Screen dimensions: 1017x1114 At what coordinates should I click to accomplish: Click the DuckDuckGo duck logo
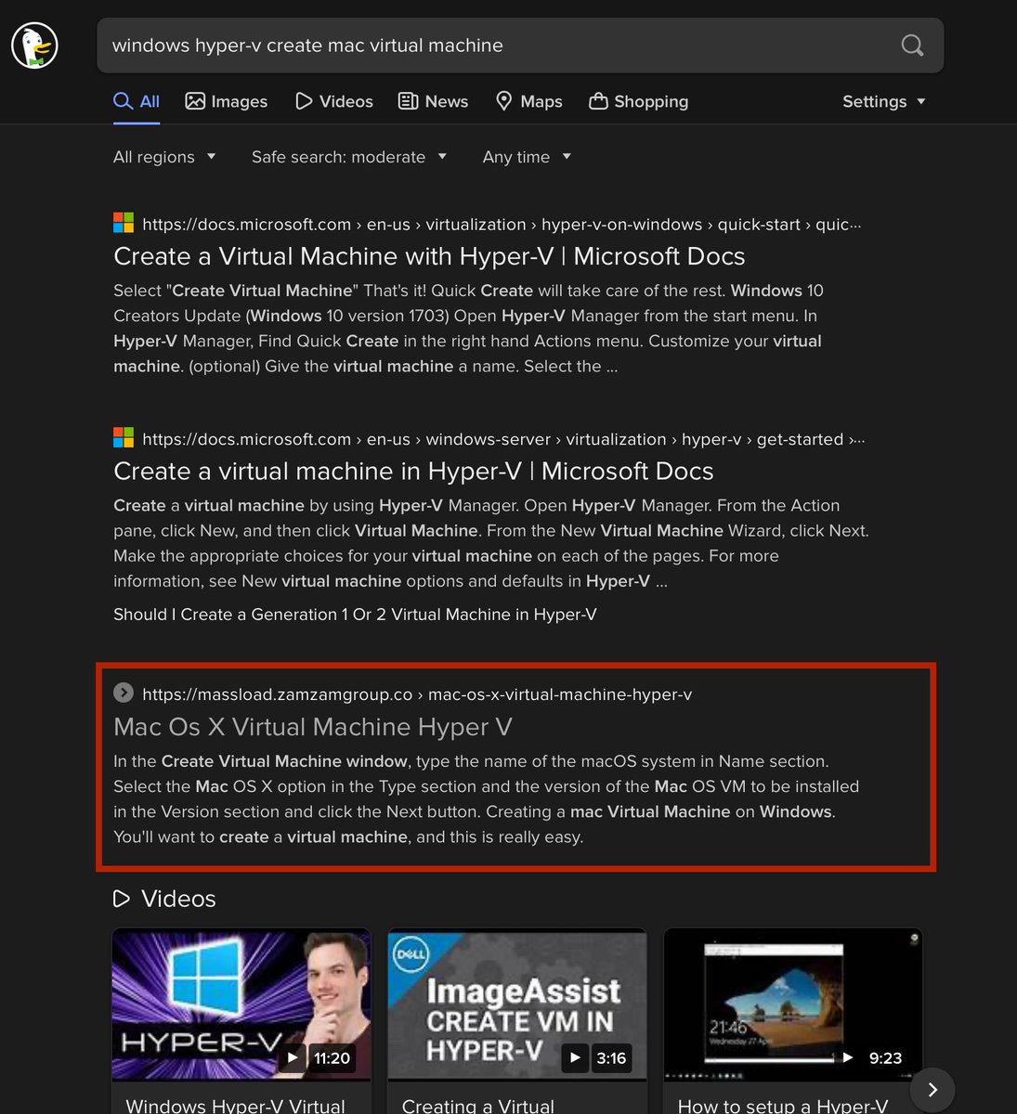pos(34,45)
